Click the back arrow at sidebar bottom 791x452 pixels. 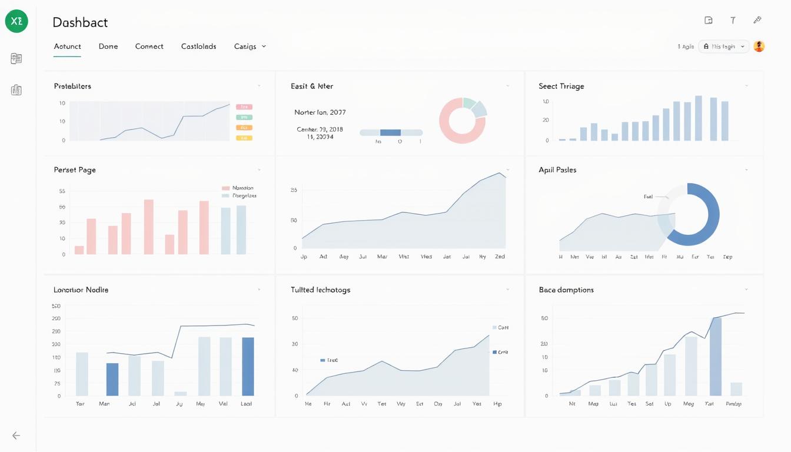point(16,436)
